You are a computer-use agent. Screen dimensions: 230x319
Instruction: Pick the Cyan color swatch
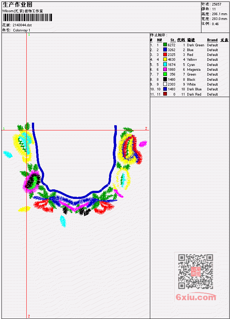165,64
